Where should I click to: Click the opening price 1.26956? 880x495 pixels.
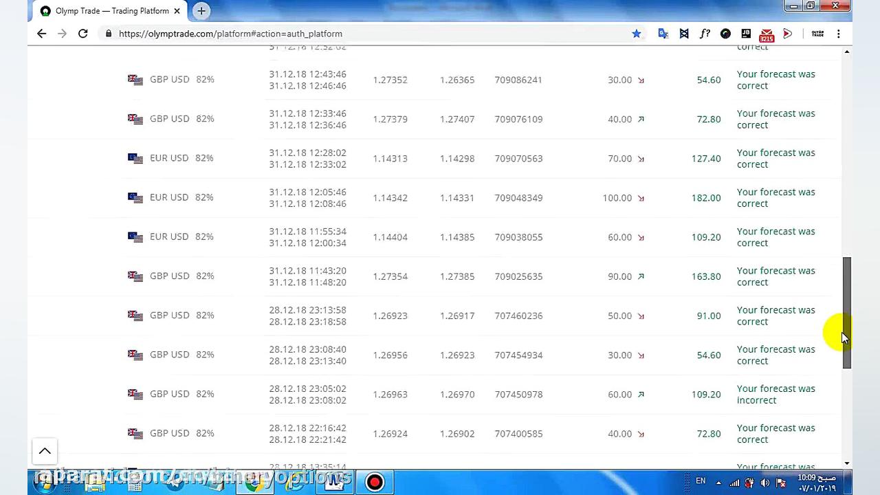point(390,355)
